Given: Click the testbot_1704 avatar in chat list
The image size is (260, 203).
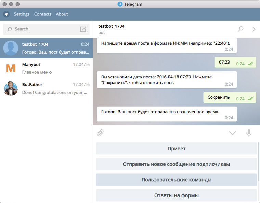Looking at the screenshot, I should click(11, 48).
